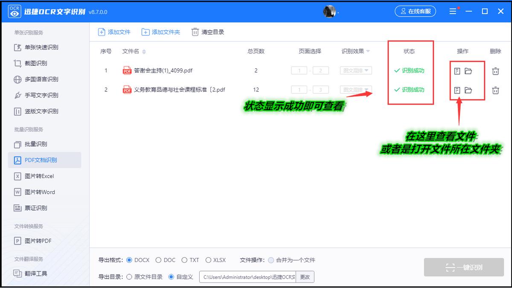The image size is (512, 288).
Task: Open the 识别效果 dropdown in the header
Action: [x=357, y=51]
